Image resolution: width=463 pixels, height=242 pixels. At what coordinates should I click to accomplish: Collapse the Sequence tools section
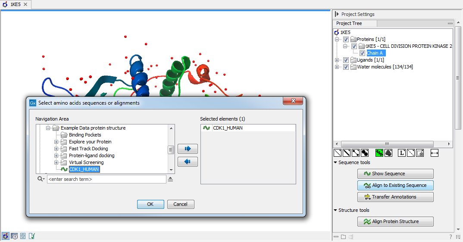[x=335, y=162]
